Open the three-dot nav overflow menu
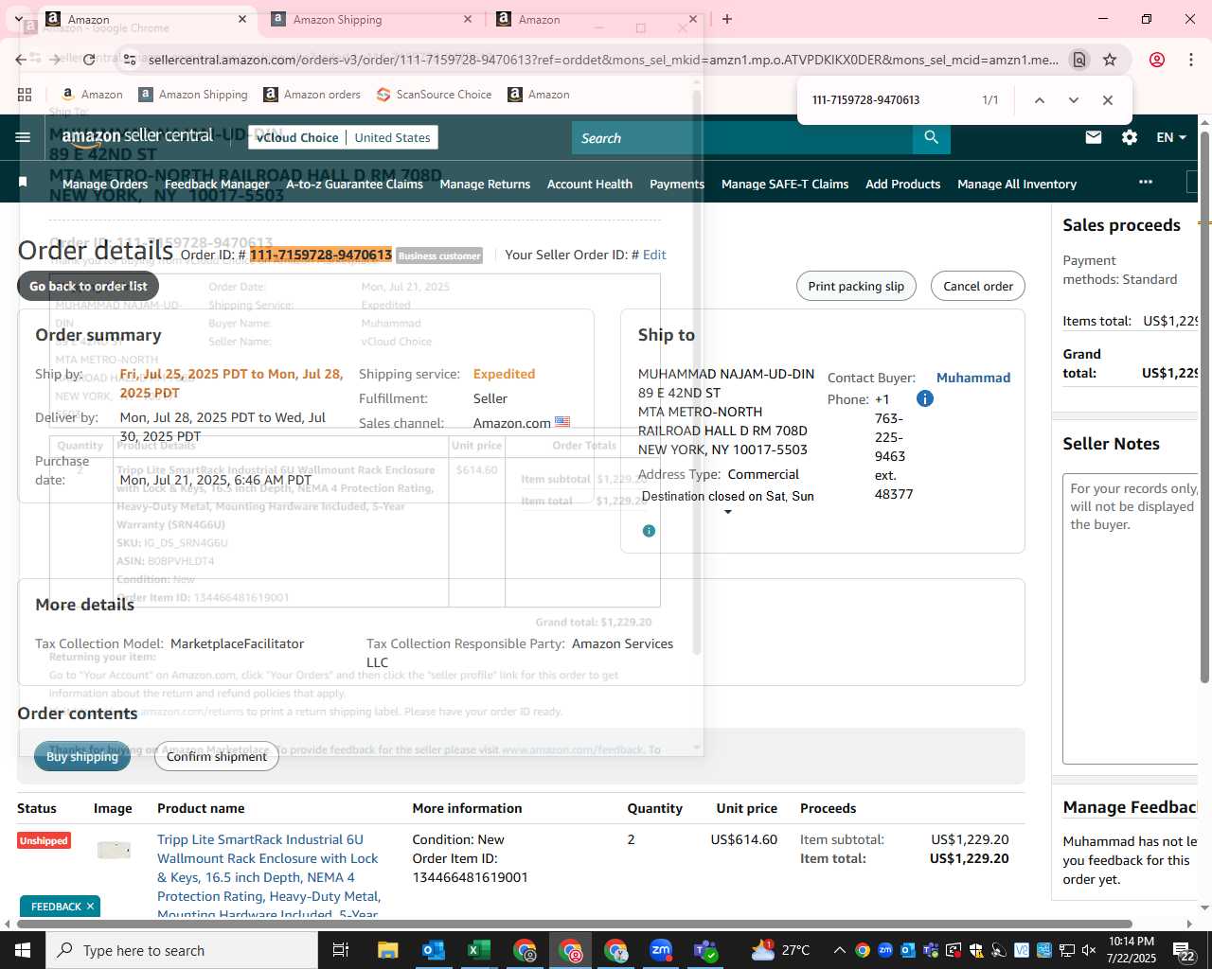The height and width of the screenshot is (969, 1212). tap(1146, 182)
